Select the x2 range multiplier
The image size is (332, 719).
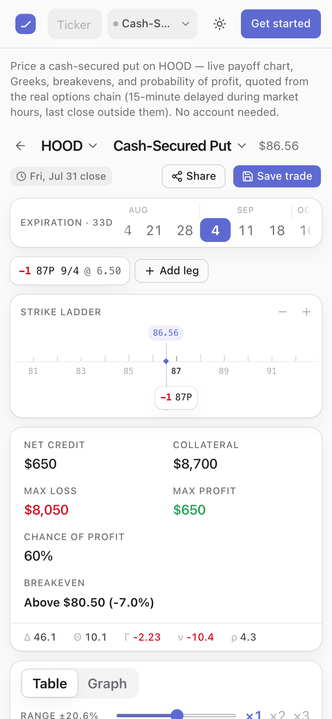pyautogui.click(x=278, y=715)
